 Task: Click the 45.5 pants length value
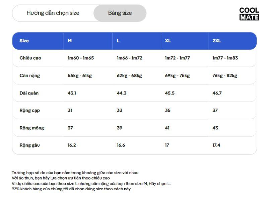(x=170, y=93)
